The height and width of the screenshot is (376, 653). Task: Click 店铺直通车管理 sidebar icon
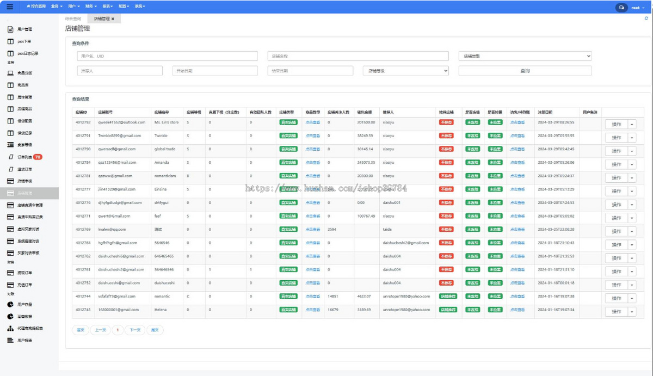(10, 205)
